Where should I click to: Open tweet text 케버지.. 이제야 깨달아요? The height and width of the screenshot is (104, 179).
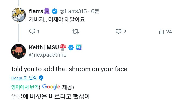tap(57, 19)
